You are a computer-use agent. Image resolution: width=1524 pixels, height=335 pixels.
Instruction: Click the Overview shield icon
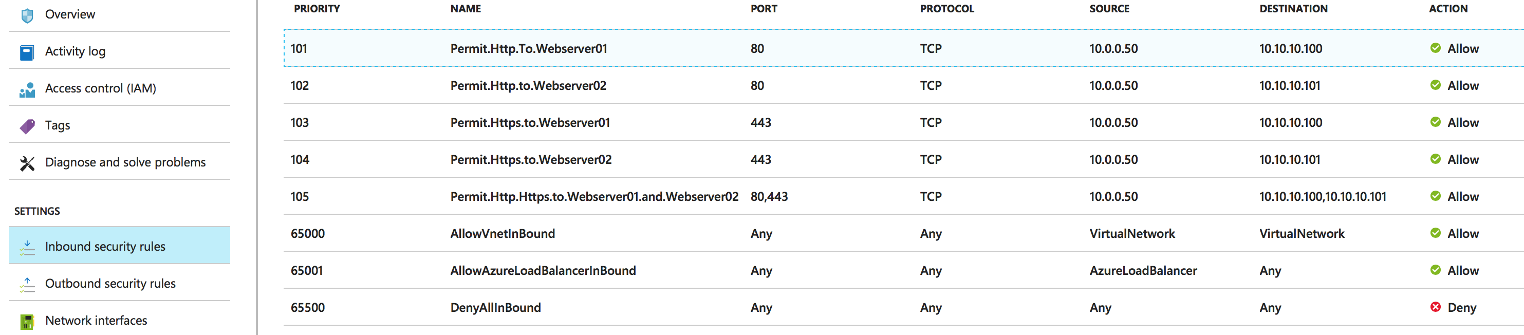click(x=27, y=15)
